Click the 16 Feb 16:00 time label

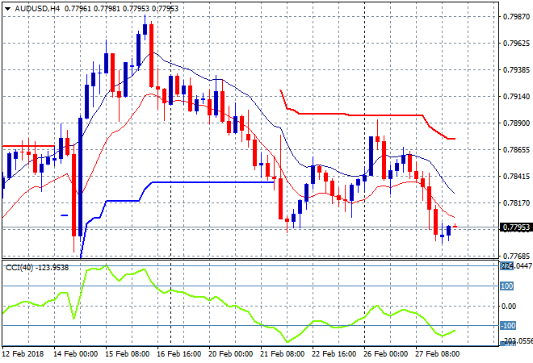(178, 354)
